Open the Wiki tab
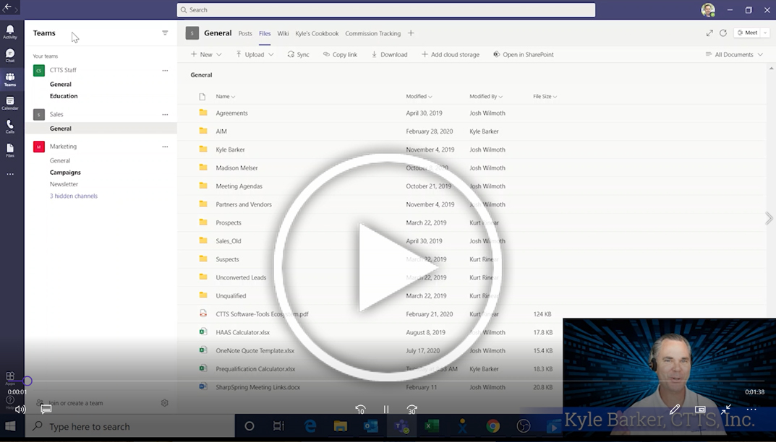 283,34
